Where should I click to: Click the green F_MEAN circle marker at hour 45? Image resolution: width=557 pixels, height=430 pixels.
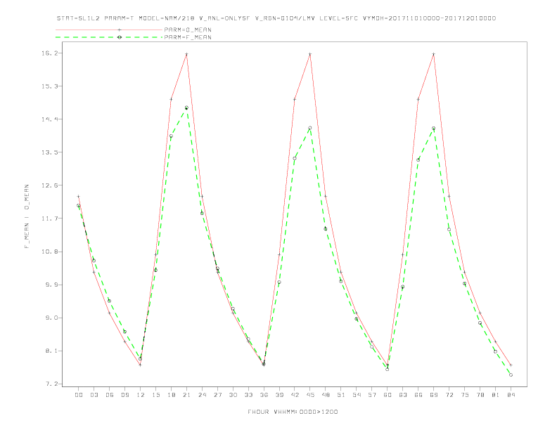310,128
